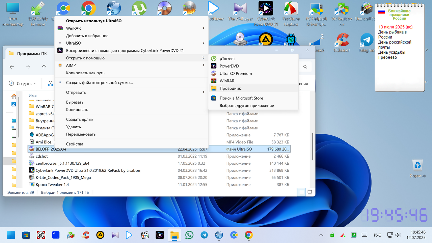Select the cdshot file row
Screen dimensions: 432x243
click(159, 156)
